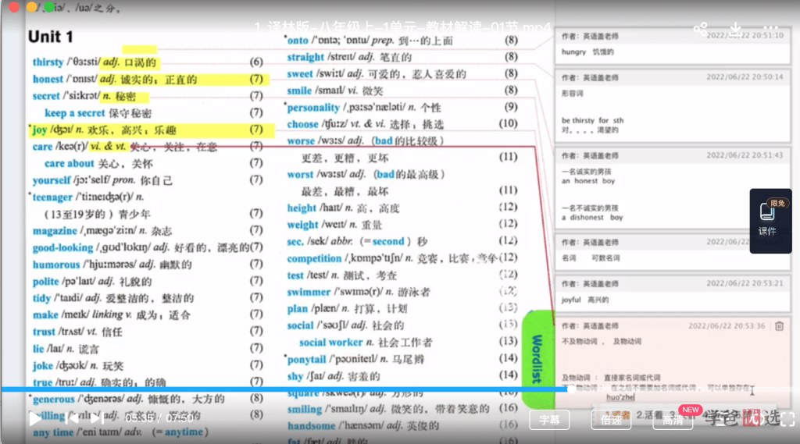Image resolution: width=800 pixels, height=444 pixels.
Task: Click the word 'sweet' in second column
Action: tap(299, 73)
